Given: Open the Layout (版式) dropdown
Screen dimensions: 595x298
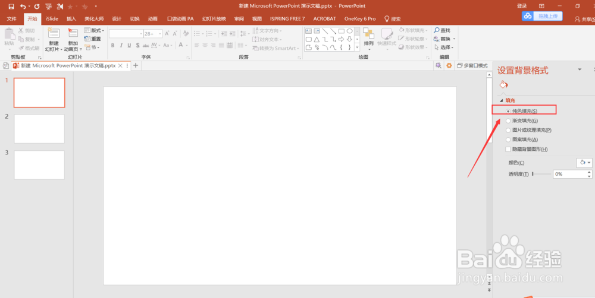Looking at the screenshot, I should 94,30.
